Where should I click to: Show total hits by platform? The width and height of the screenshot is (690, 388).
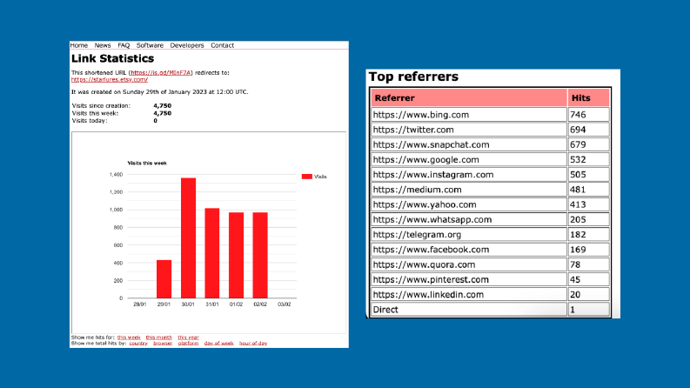pos(188,343)
